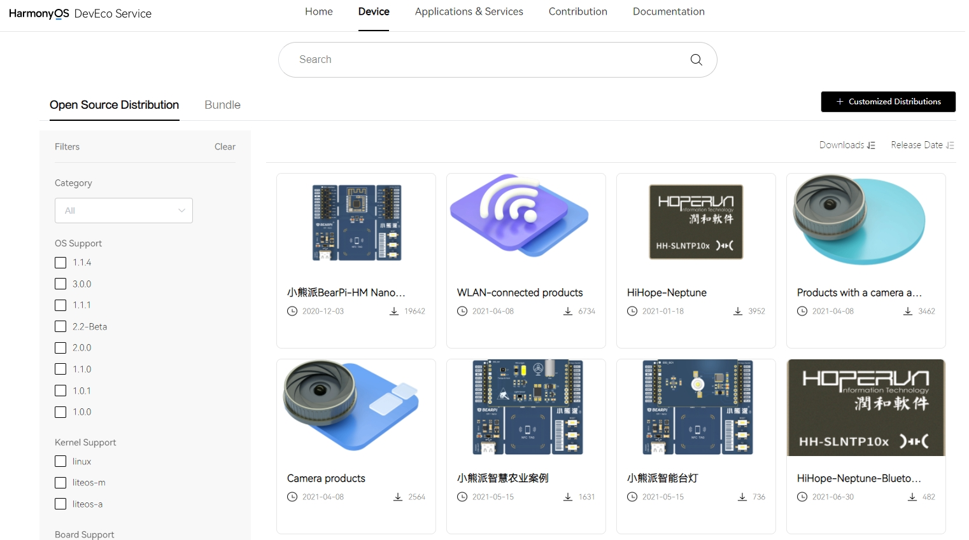Click 小熊派智能台灯 board thumbnail
The width and height of the screenshot is (969, 540).
pyautogui.click(x=698, y=407)
